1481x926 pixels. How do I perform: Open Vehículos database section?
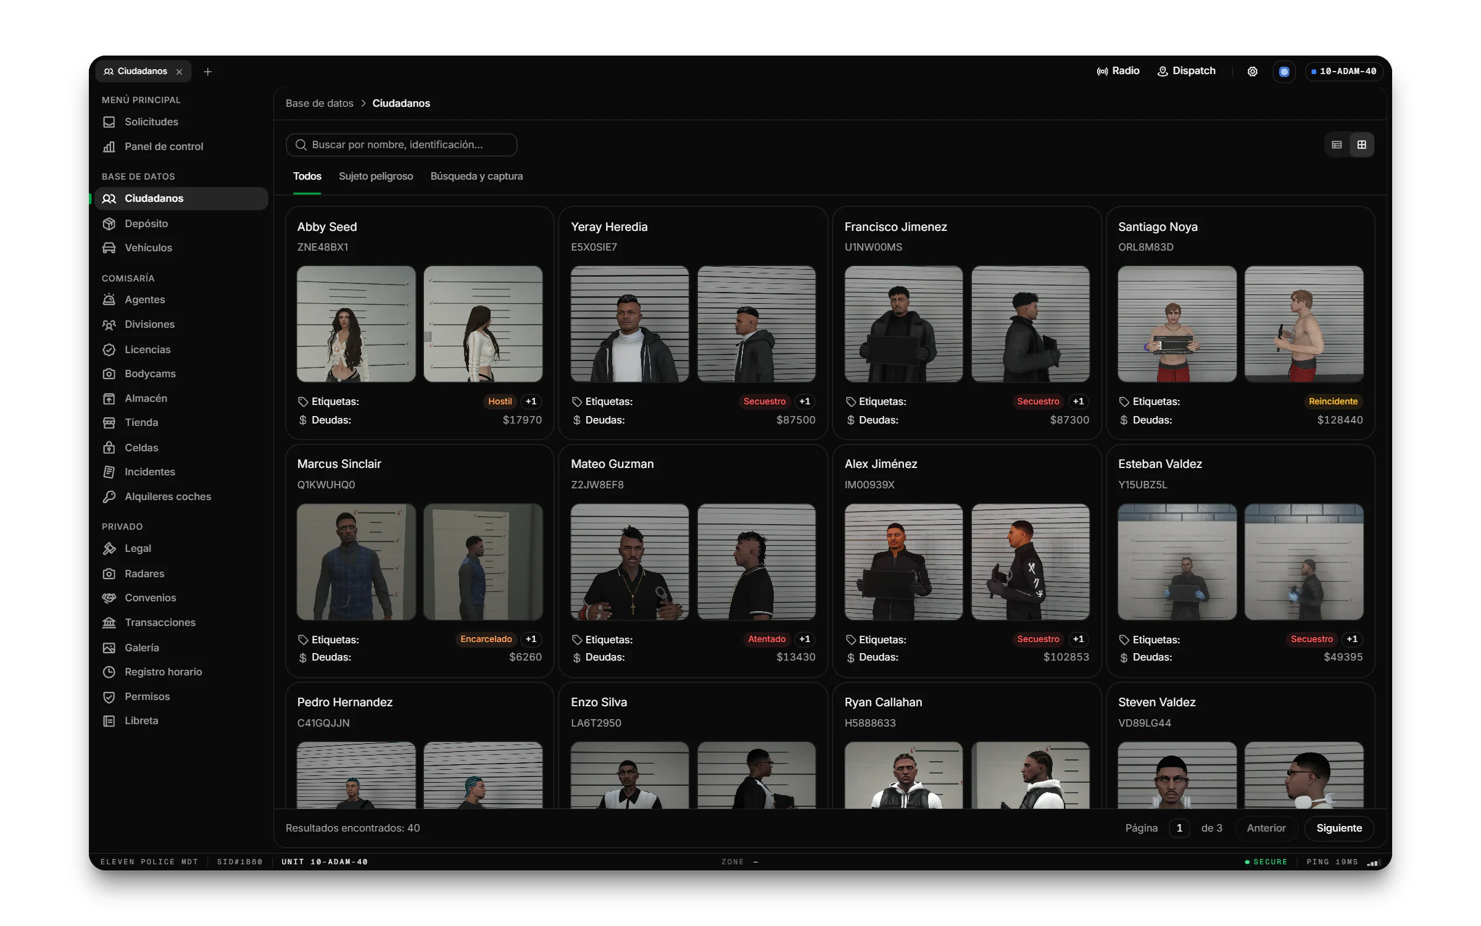tap(181, 248)
